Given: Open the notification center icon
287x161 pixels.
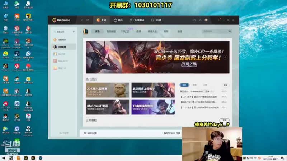Looking at the screenshot, I should point(282,158).
